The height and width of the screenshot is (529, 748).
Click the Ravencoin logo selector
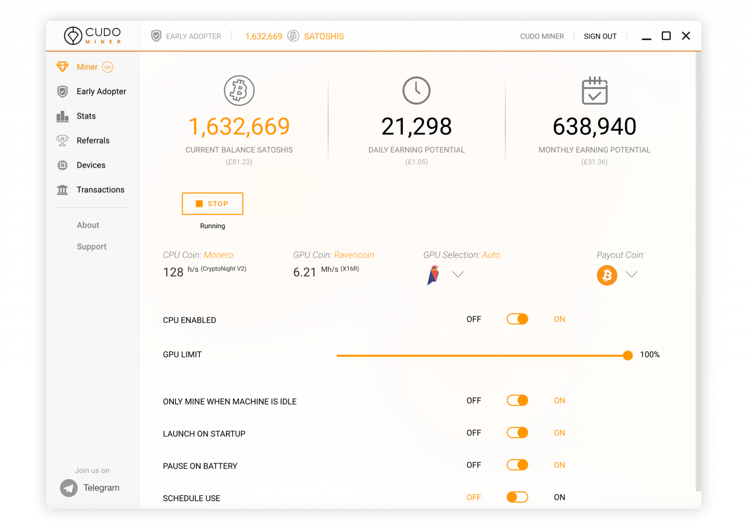coord(433,275)
